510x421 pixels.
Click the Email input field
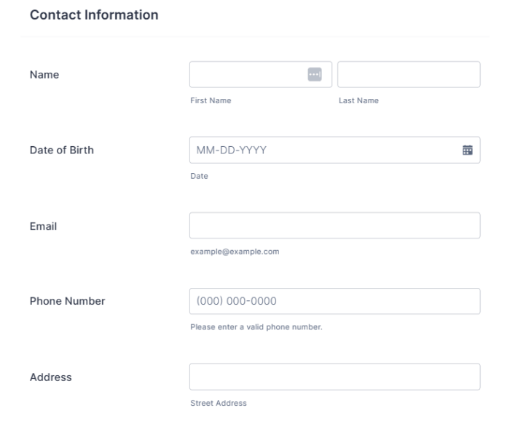tap(334, 225)
